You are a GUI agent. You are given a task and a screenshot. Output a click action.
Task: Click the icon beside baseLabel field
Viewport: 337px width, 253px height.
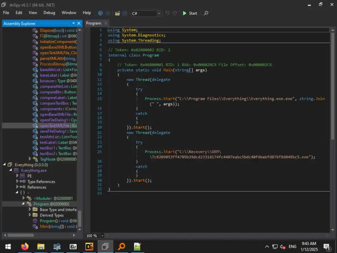click(x=35, y=75)
